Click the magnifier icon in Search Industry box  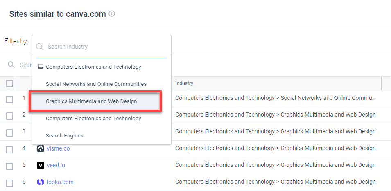(x=40, y=47)
